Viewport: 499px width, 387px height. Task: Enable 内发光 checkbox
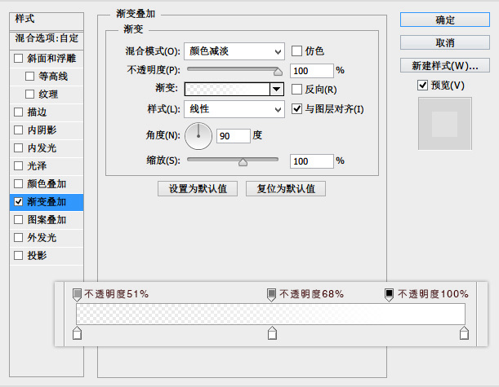tap(19, 148)
